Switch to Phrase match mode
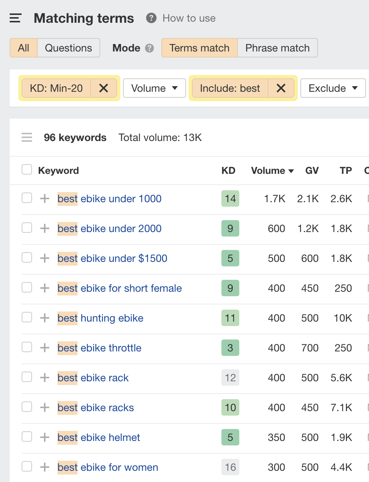Viewport: 369px width, 482px height. (277, 48)
